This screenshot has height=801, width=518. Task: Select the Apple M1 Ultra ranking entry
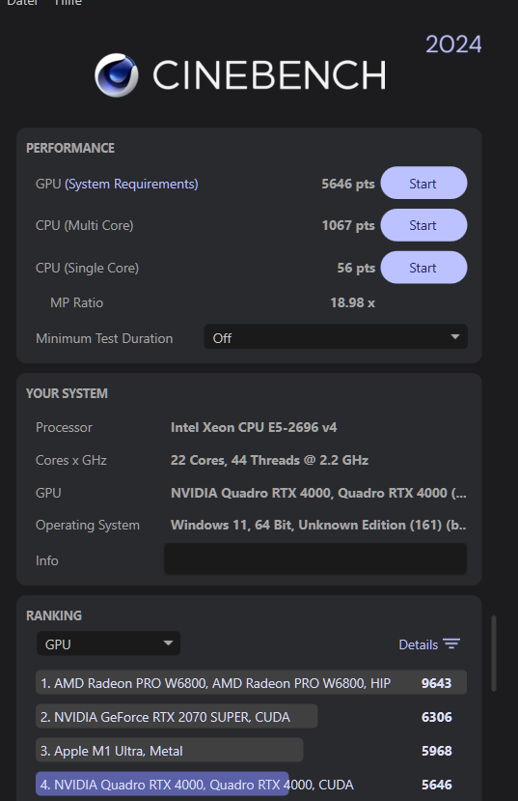169,751
